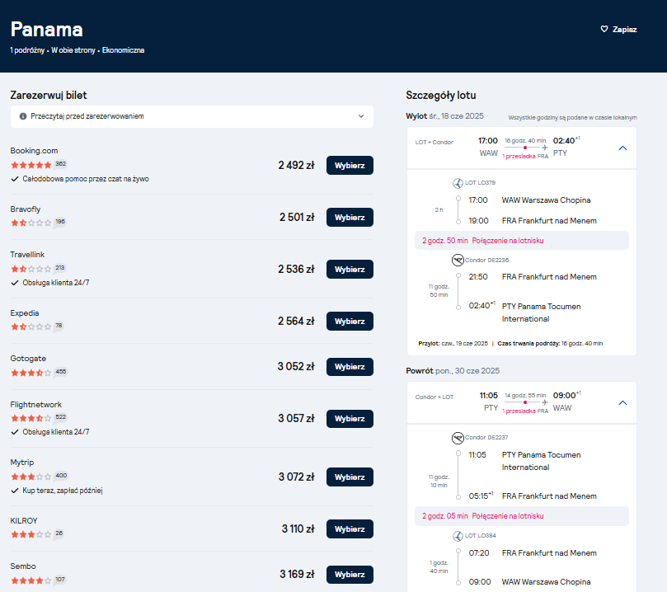Click the LOT + Condor airline label
Viewport: 667px width, 592px height.
tap(434, 143)
